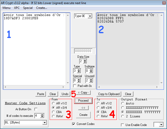Decrease the Unused spinner value

[91, 82]
